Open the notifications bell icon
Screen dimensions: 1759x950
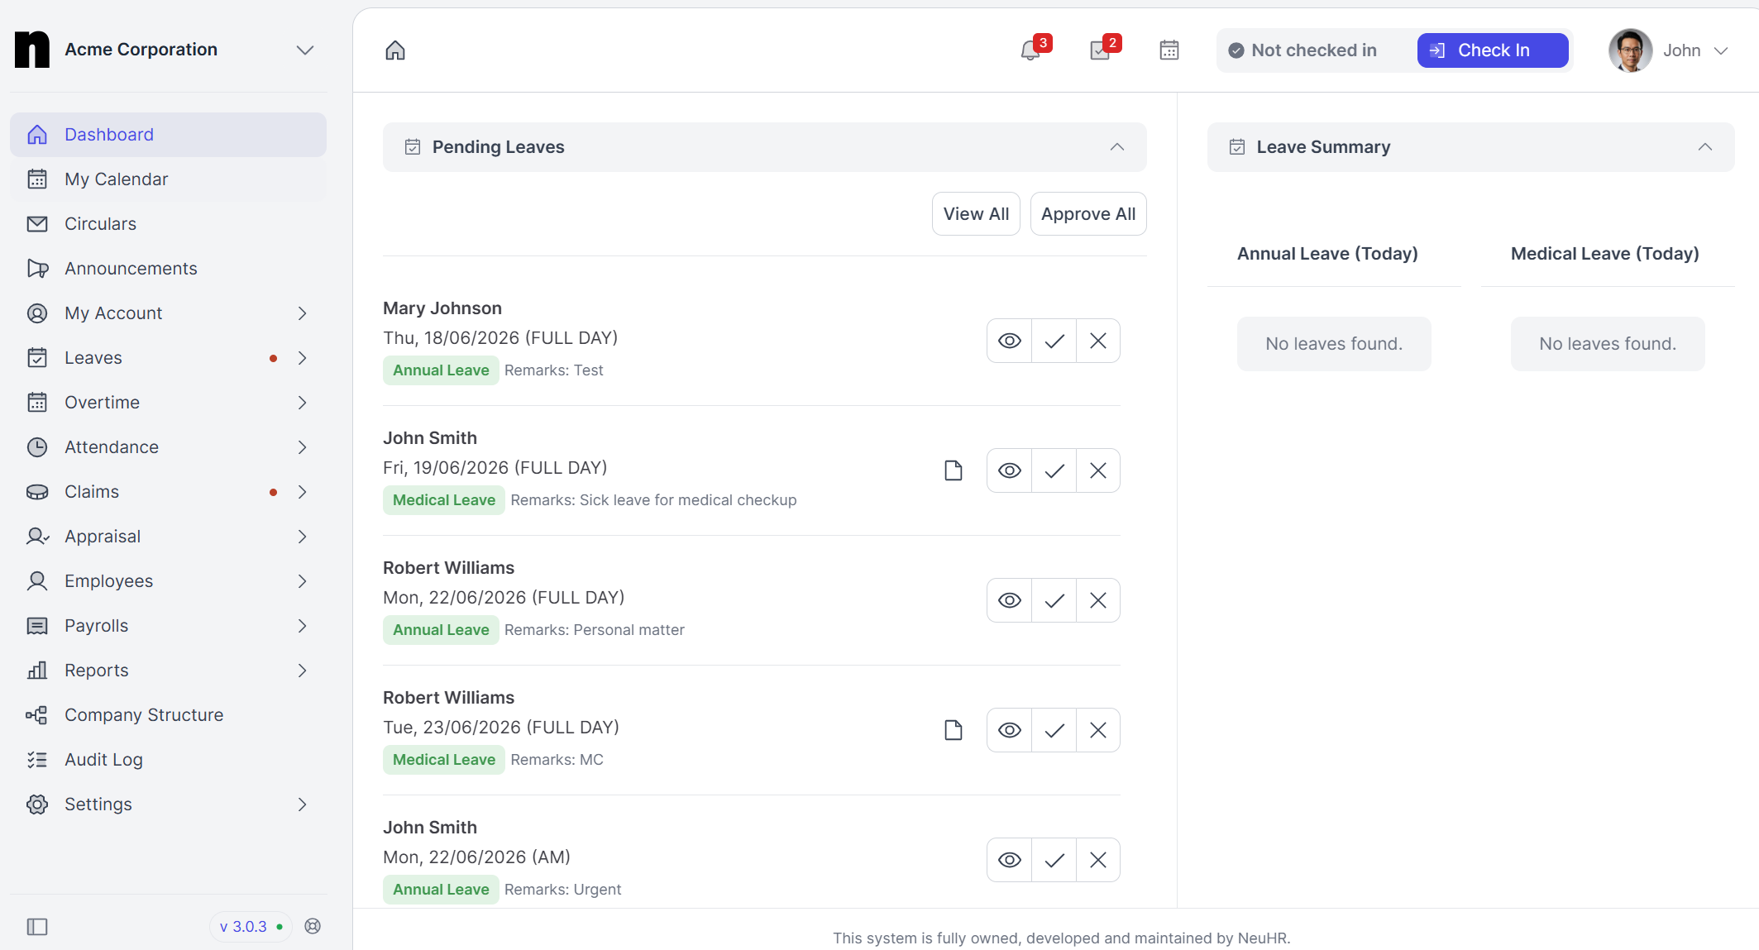(1030, 50)
